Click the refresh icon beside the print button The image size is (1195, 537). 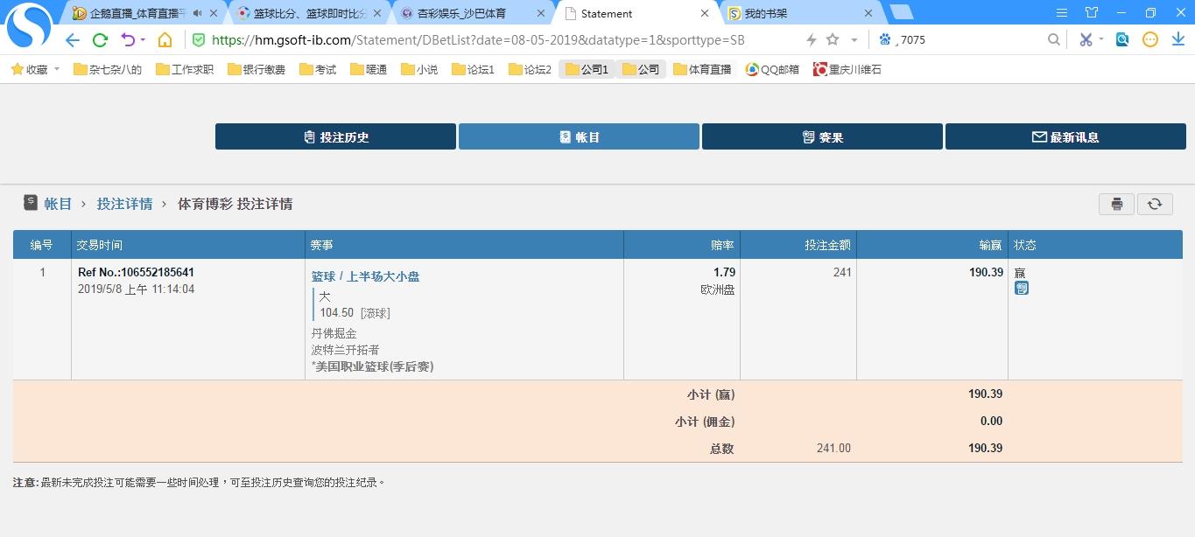tap(1155, 204)
